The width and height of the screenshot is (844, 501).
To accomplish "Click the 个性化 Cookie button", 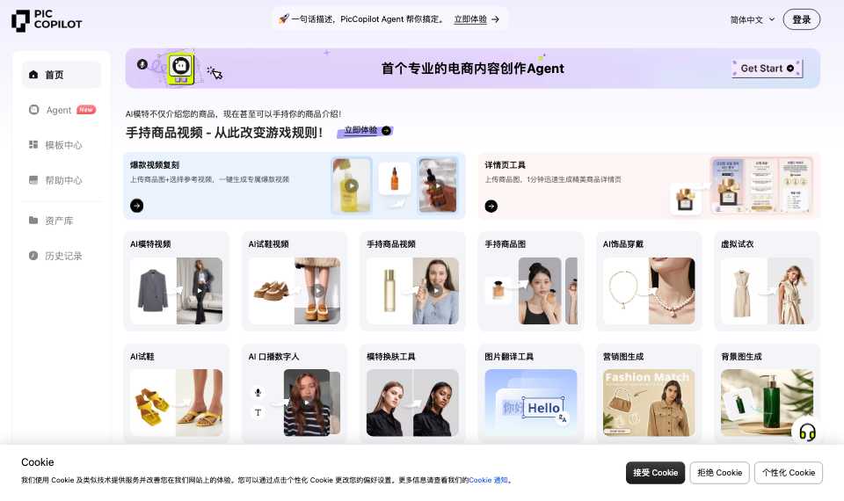I will 789,473.
